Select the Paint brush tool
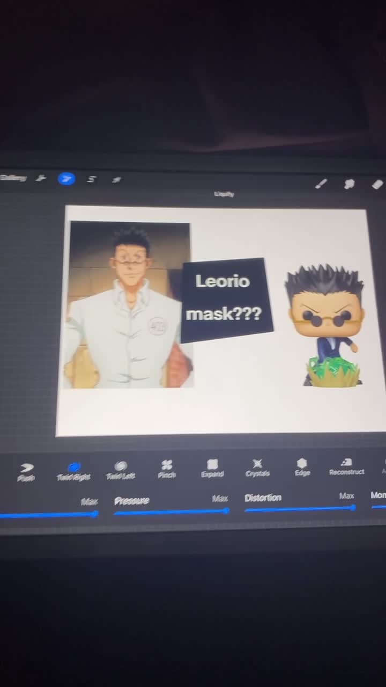 click(321, 184)
